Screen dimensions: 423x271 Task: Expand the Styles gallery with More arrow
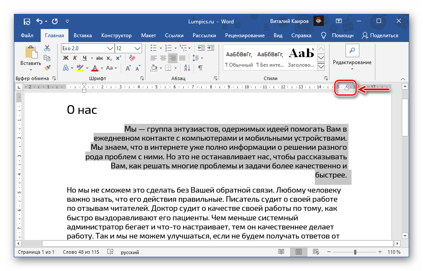[x=321, y=66]
